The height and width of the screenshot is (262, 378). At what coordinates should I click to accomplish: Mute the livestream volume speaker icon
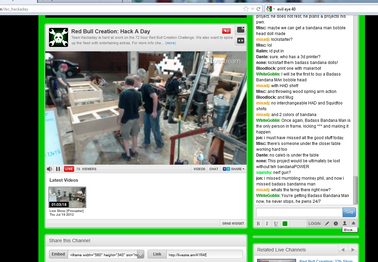[x=49, y=169]
